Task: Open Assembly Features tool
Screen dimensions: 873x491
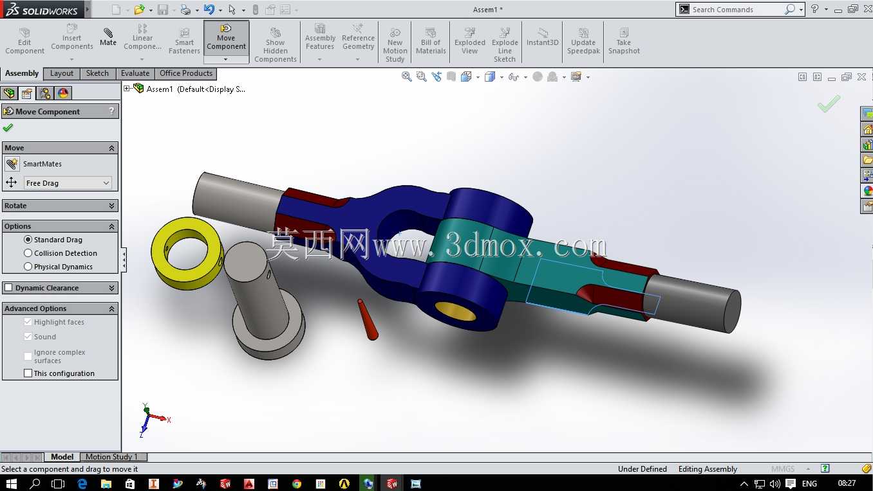Action: tap(320, 37)
